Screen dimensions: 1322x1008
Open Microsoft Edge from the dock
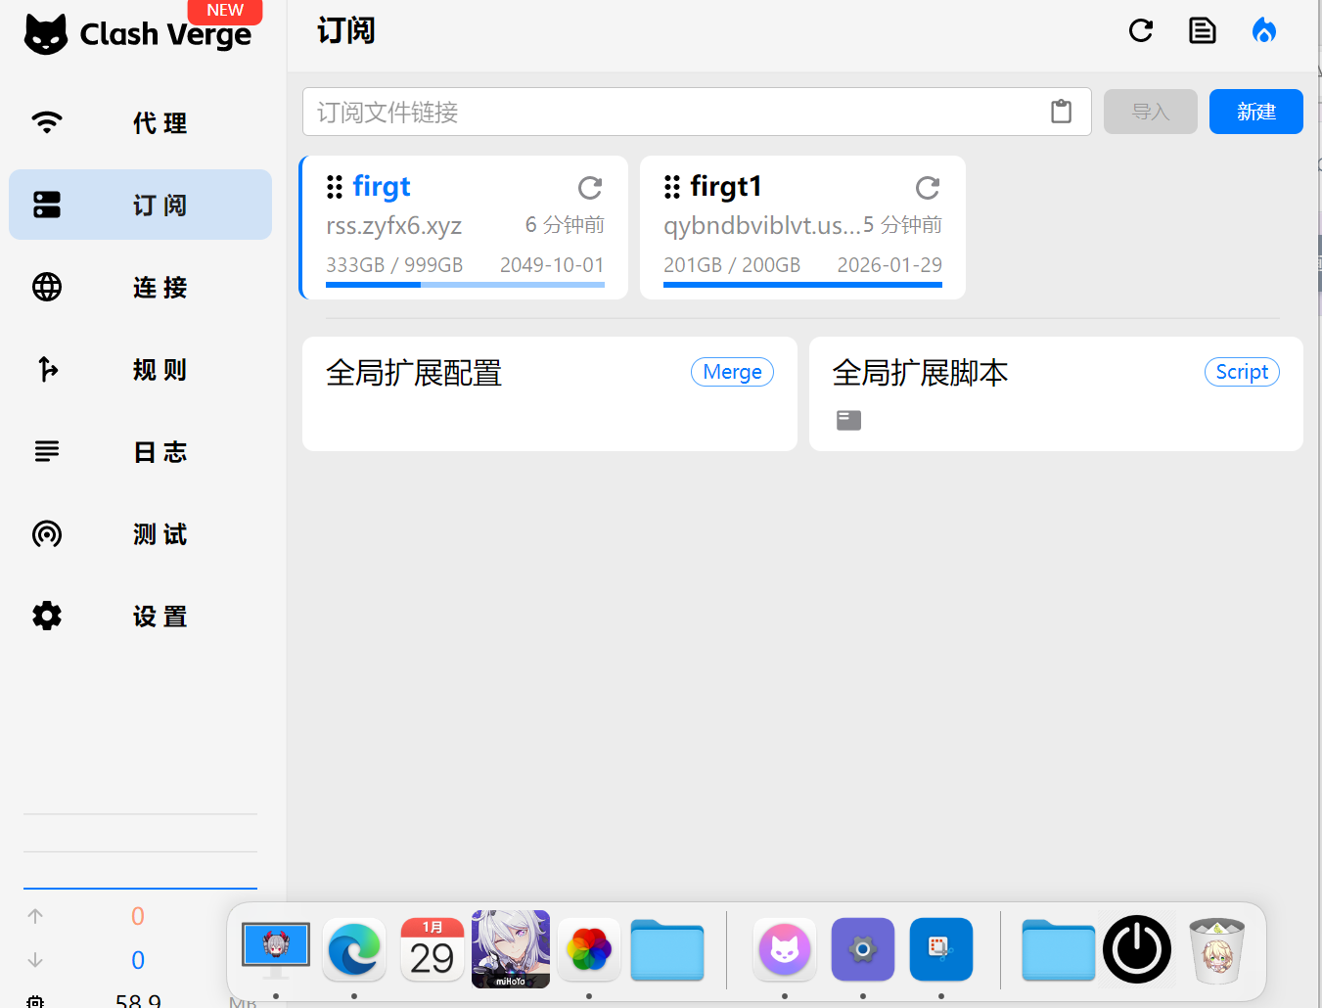coord(354,949)
